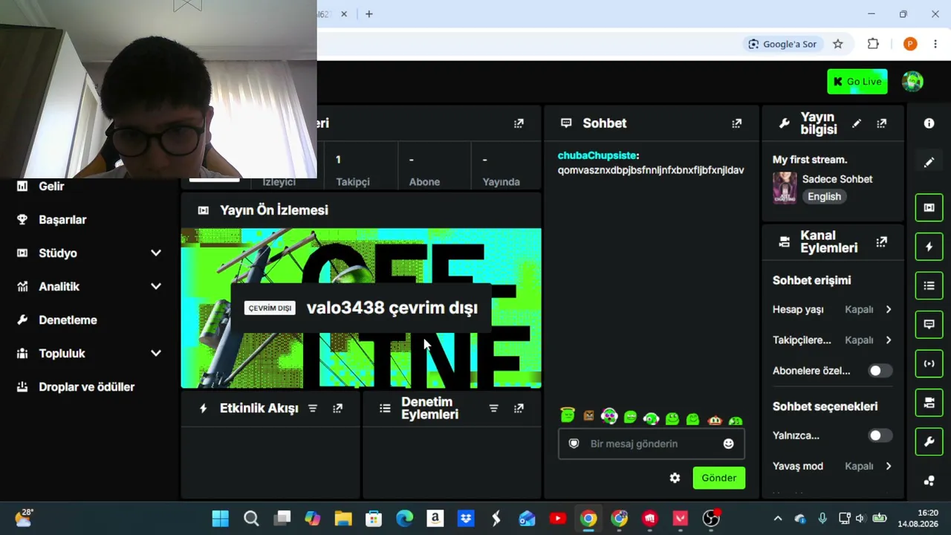Pop out the stats panel above Yayın Ön İzlemesi
This screenshot has width=951, height=535.
point(519,123)
